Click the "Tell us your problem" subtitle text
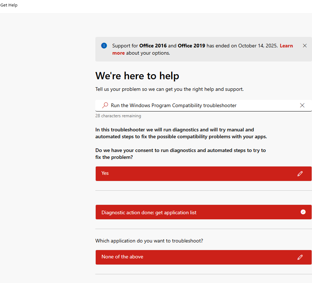Viewport: 312px width, 283px height. pos(169,89)
